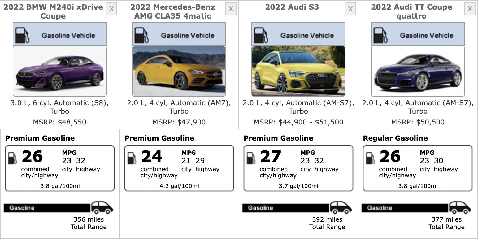The image size is (478, 239).
Task: Open the yellow Mercedes CLA35 photo
Action: [179, 71]
